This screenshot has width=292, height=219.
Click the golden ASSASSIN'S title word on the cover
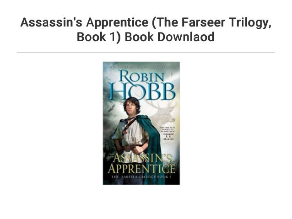(x=141, y=158)
